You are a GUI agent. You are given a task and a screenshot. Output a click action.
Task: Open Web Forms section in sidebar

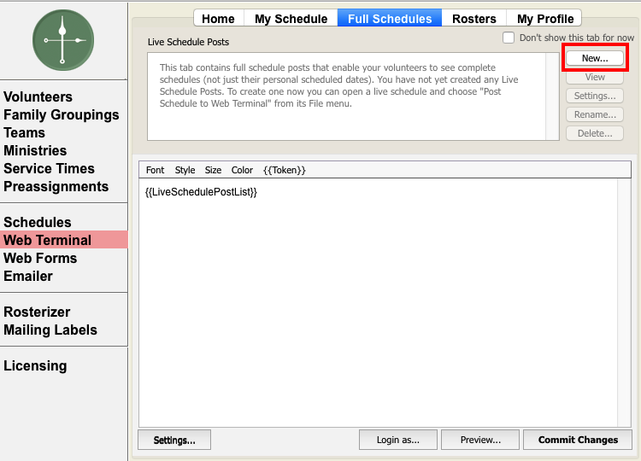click(40, 258)
